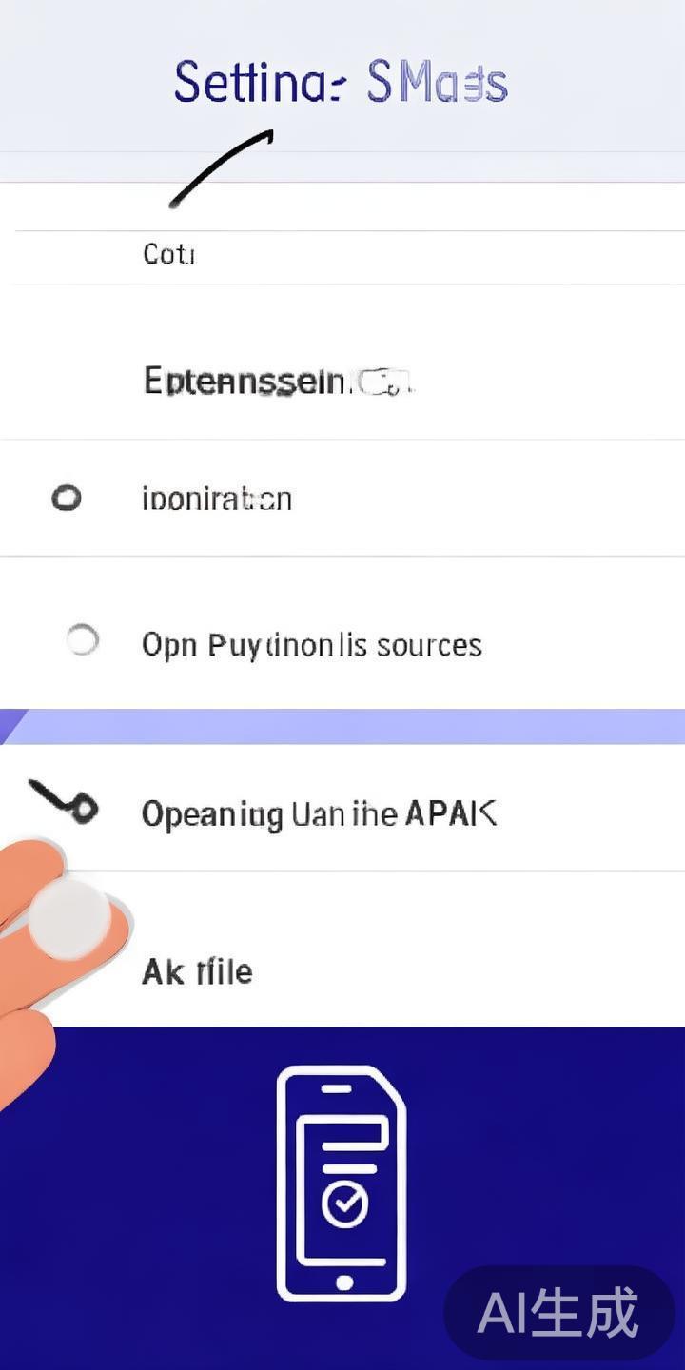Select the Eptennssein heading
Image resolution: width=685 pixels, height=1370 pixels.
244,382
